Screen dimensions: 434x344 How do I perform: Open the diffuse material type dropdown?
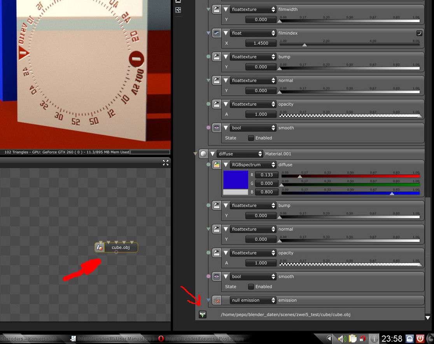tap(240, 154)
